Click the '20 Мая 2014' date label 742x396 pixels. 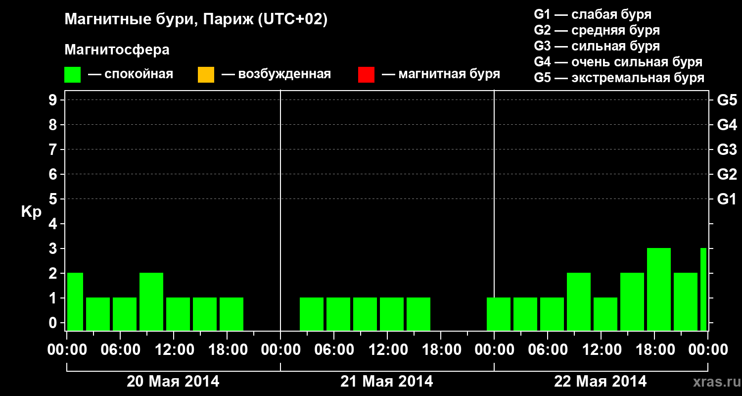pyautogui.click(x=173, y=381)
